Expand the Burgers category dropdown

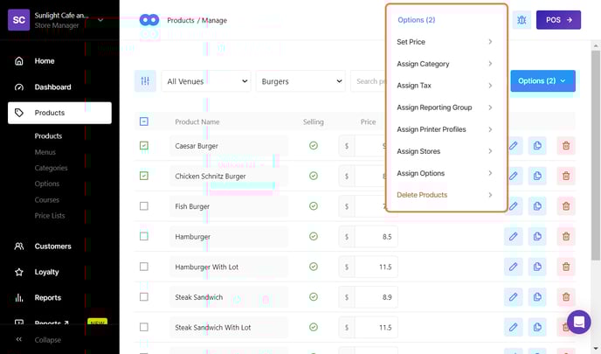tap(301, 81)
